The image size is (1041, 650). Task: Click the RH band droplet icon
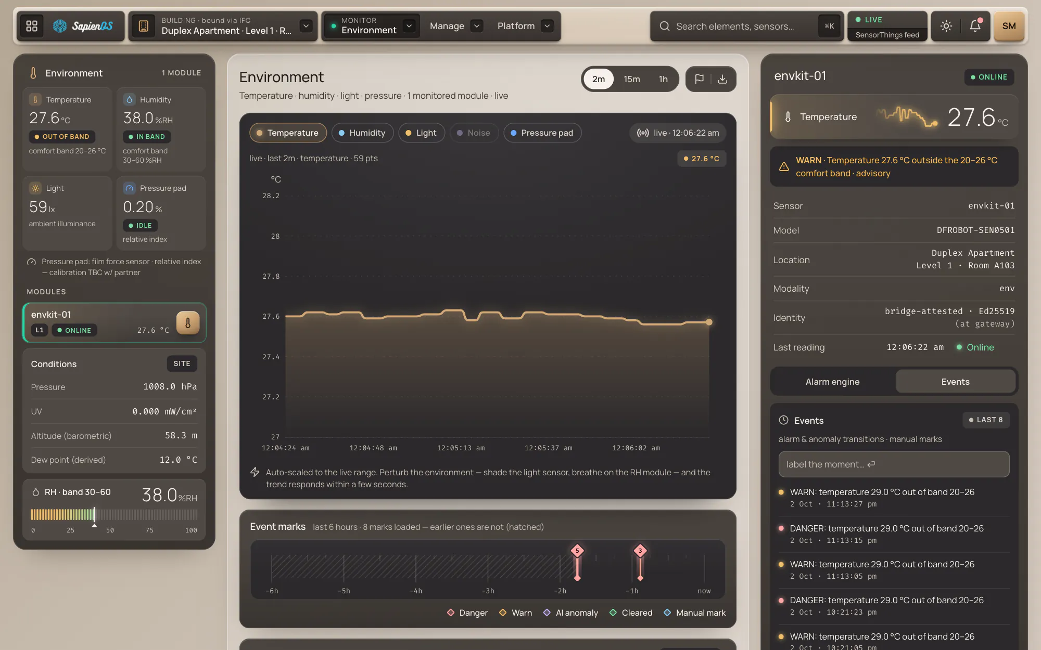click(35, 492)
